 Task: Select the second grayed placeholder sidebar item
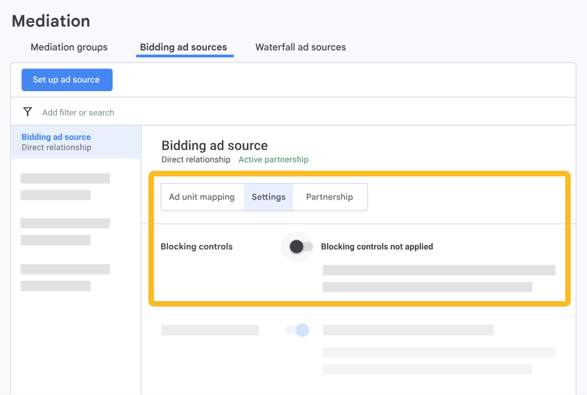point(65,231)
